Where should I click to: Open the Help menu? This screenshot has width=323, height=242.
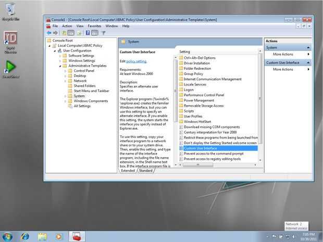(126, 26)
